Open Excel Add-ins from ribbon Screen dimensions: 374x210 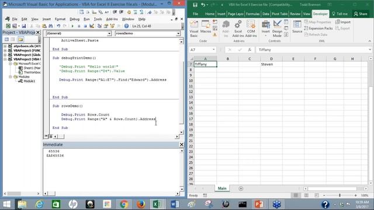238,29
